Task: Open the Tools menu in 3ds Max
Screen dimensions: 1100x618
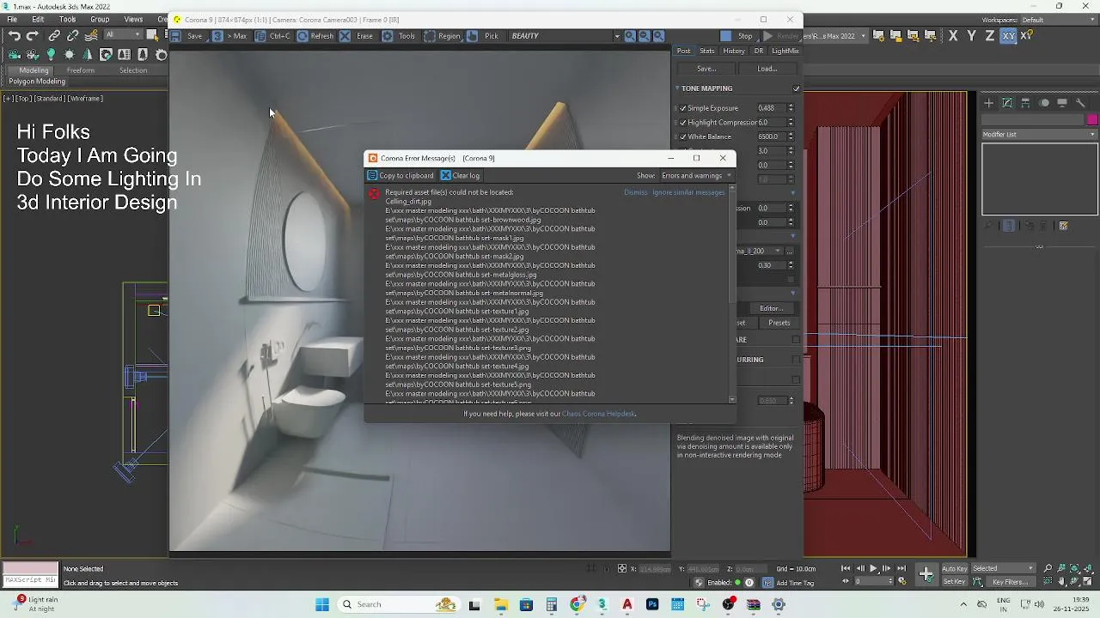Action: pyautogui.click(x=67, y=19)
